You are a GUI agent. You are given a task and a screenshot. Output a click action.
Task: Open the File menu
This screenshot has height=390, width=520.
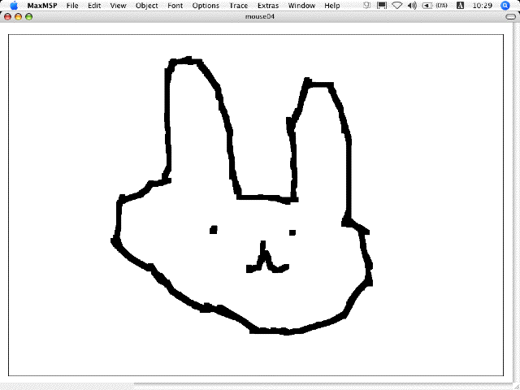tap(72, 6)
